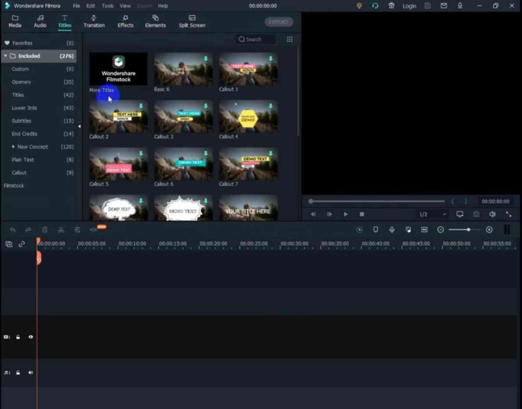The width and height of the screenshot is (522, 409).
Task: Click the Redo arrow icon
Action: coord(29,229)
